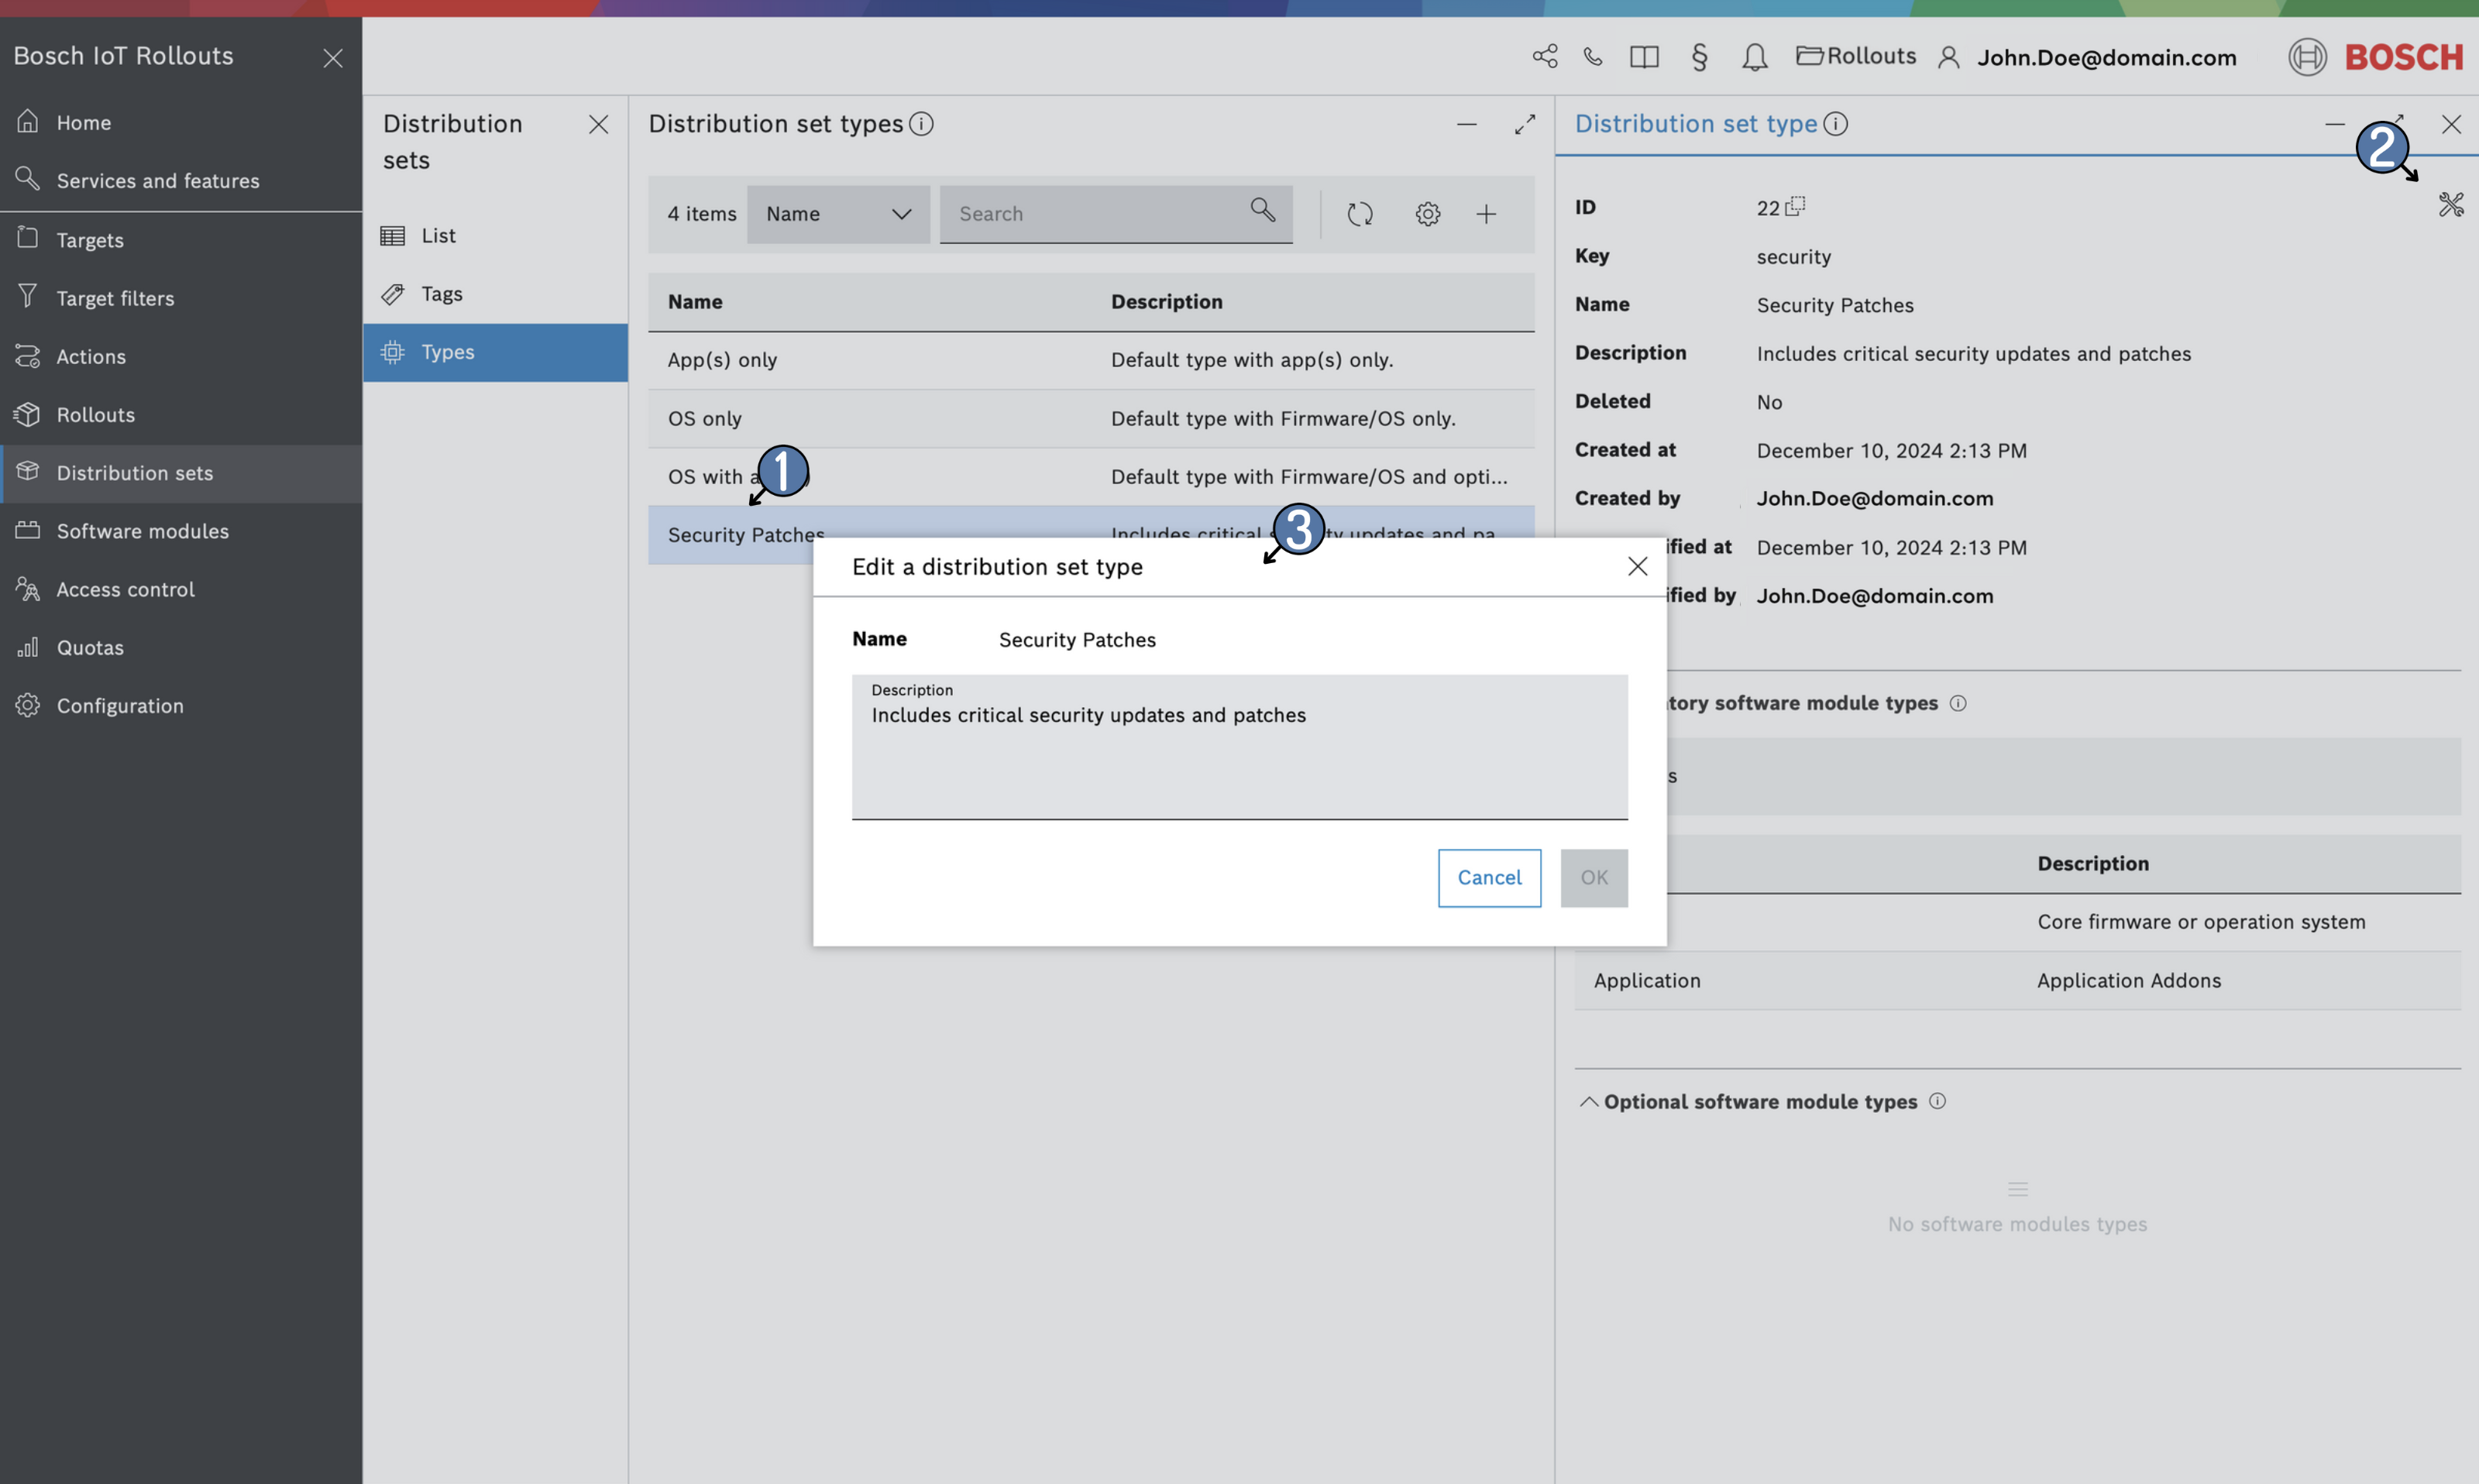Viewport: 2479px width, 1484px height.
Task: Add a new distribution set type
Action: [1487, 214]
